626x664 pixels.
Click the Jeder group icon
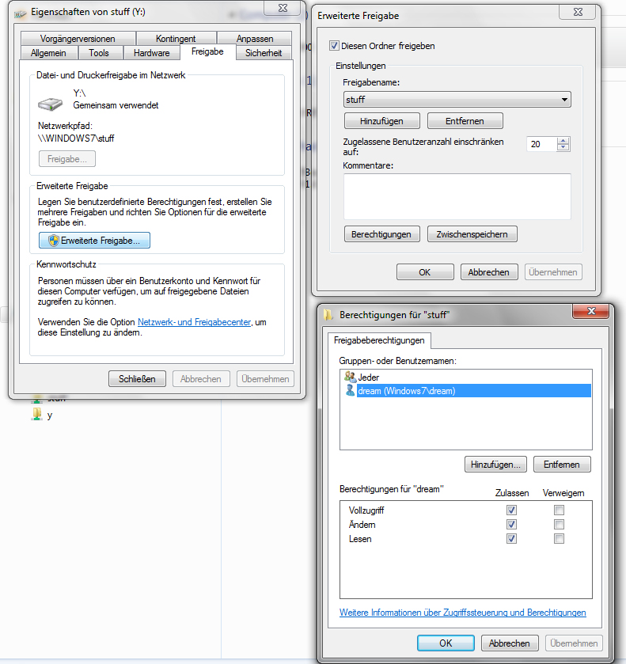[x=351, y=377]
